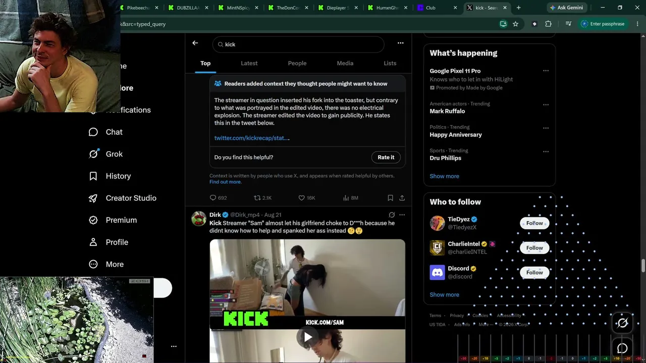Click the Ask Gemini button
Image resolution: width=646 pixels, height=363 pixels.
[x=566, y=8]
